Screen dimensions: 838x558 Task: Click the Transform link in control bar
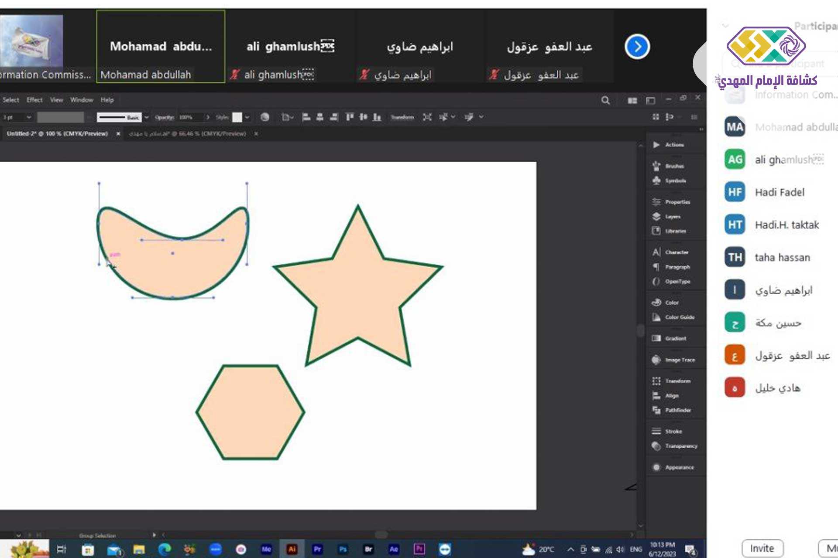coord(402,117)
